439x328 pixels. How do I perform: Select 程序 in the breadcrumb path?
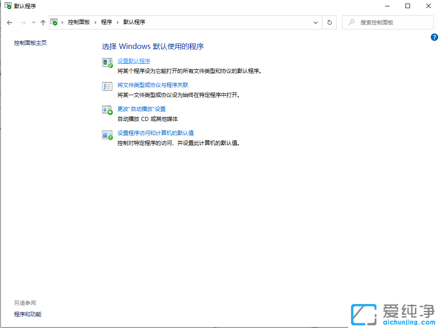coord(107,22)
